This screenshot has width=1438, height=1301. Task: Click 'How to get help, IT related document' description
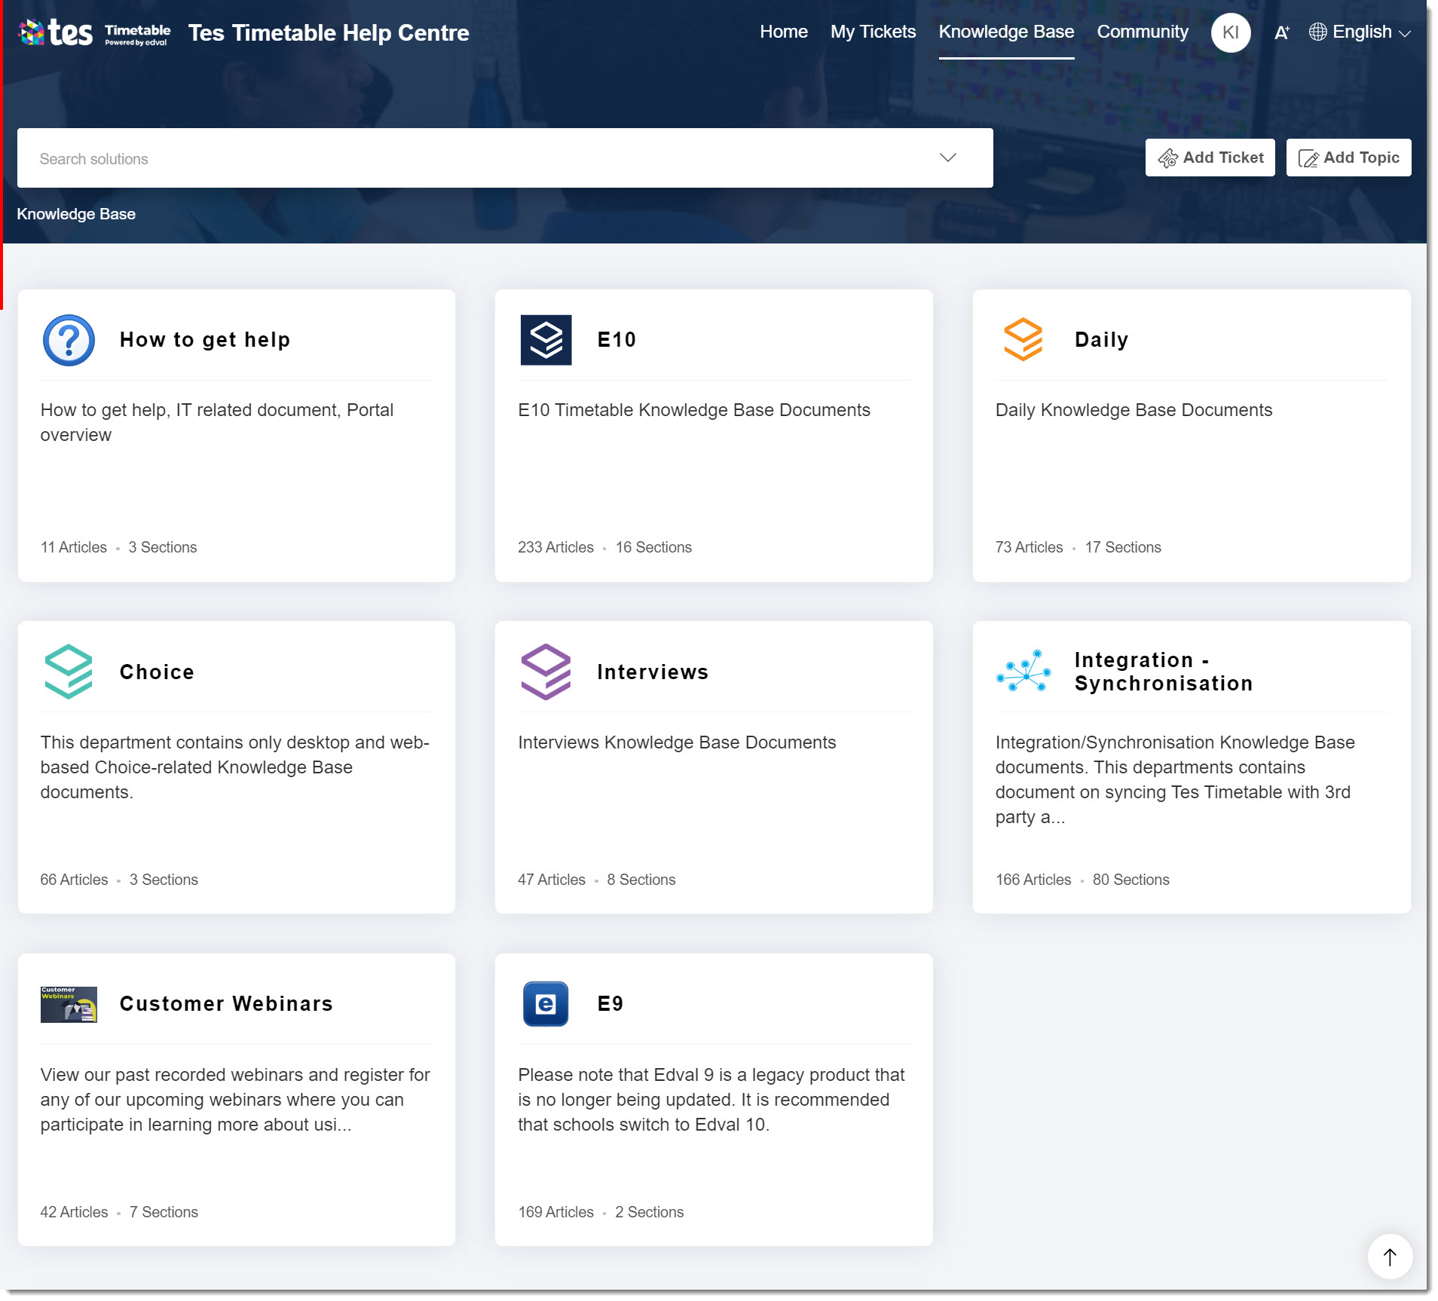(217, 422)
